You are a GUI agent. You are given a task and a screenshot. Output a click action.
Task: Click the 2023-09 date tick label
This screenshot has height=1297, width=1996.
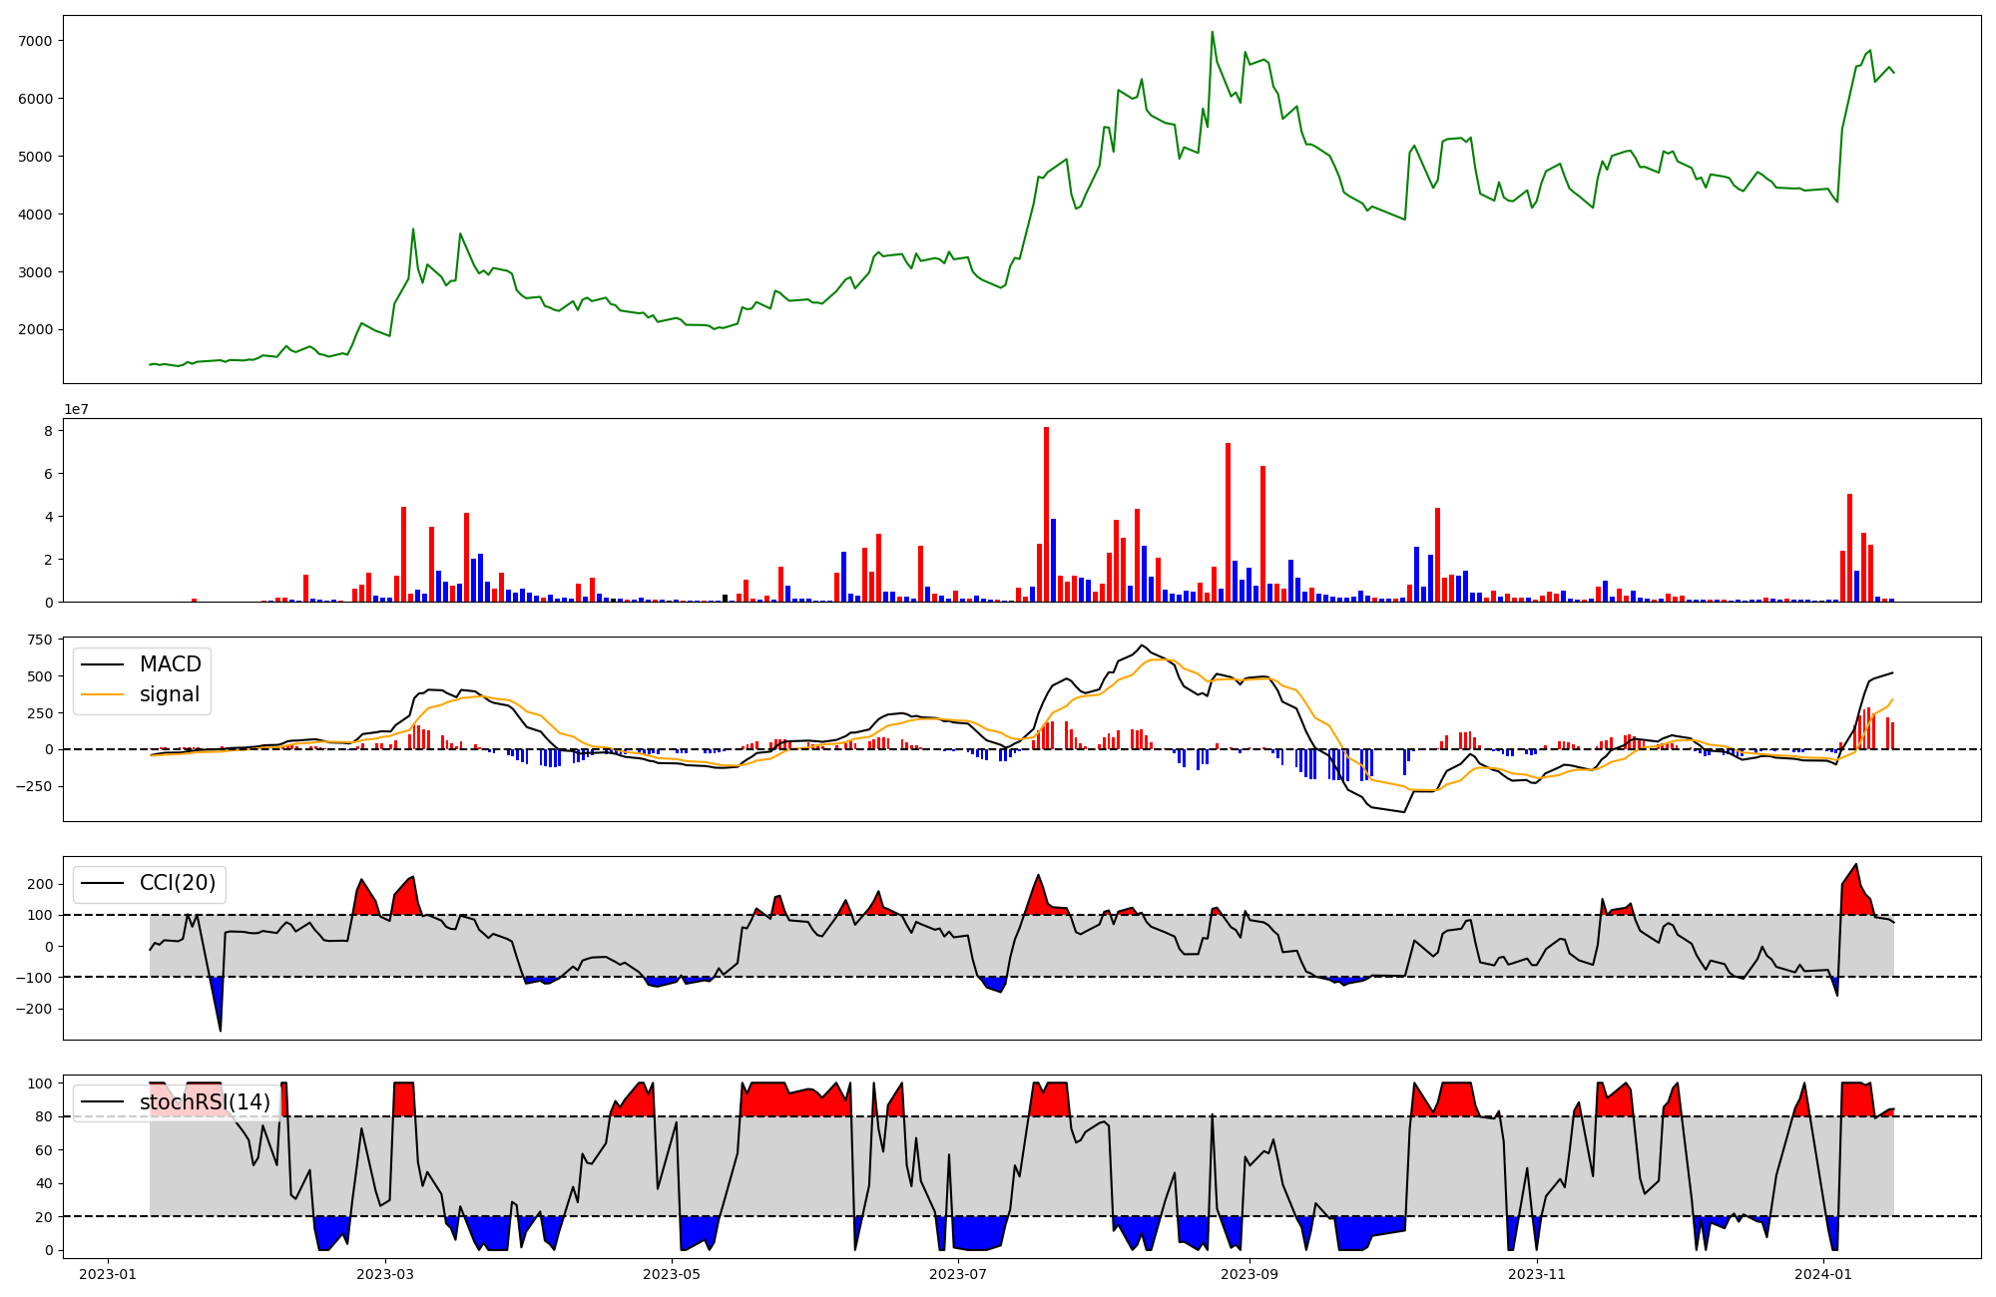tap(1249, 1274)
